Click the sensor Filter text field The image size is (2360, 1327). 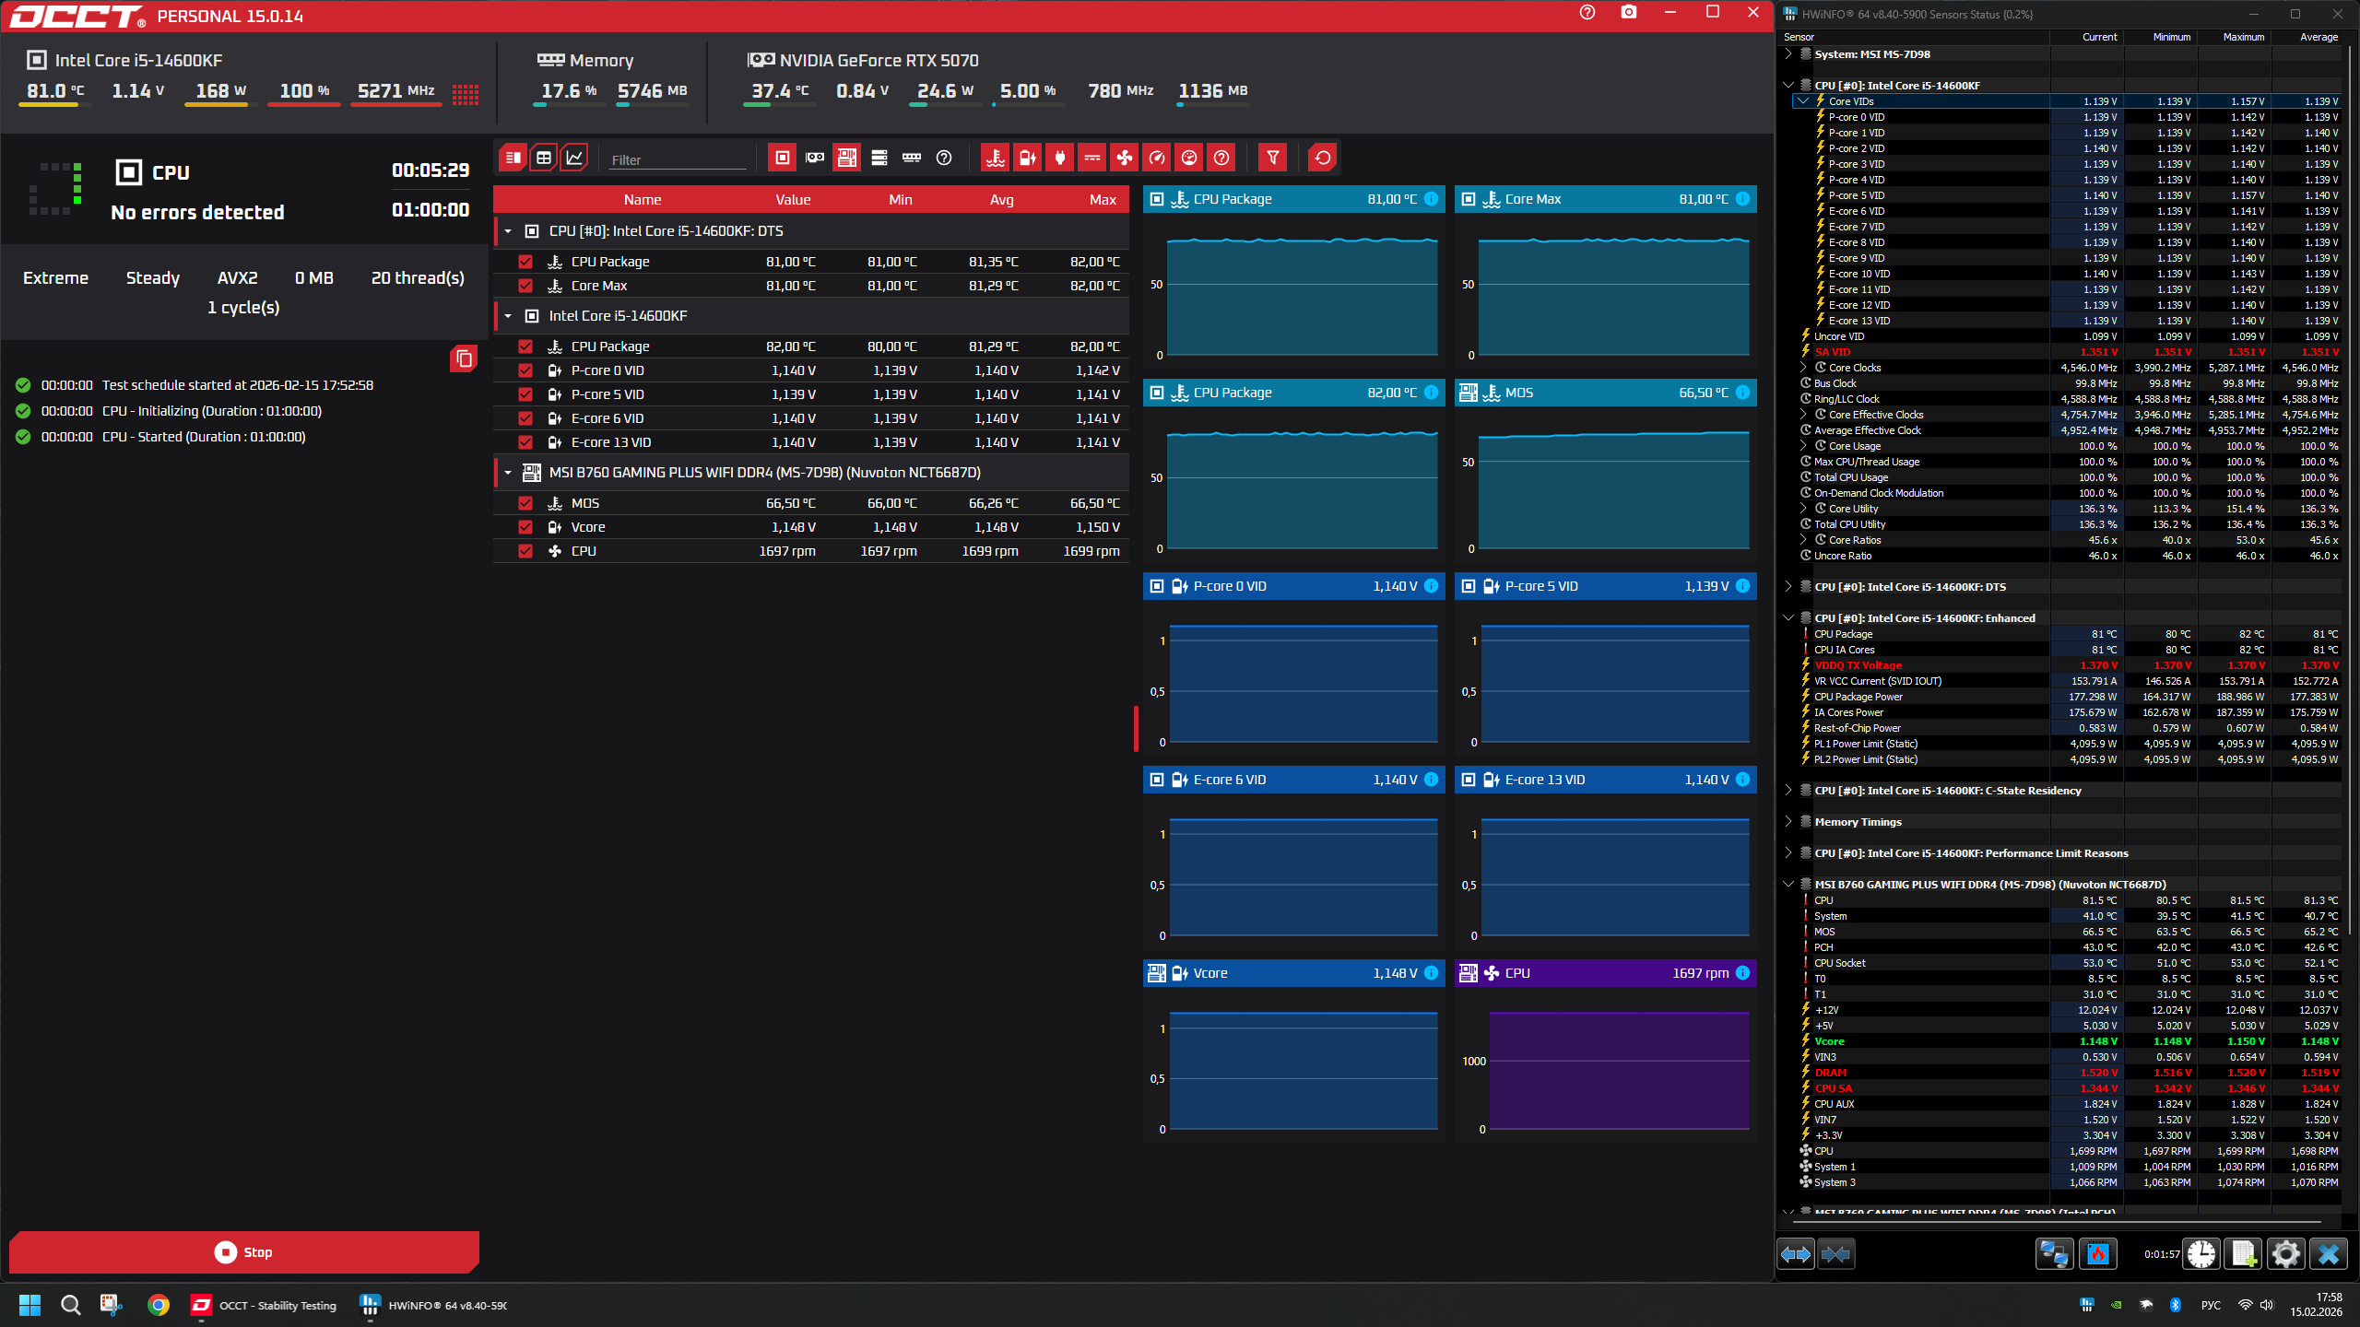pyautogui.click(x=677, y=159)
